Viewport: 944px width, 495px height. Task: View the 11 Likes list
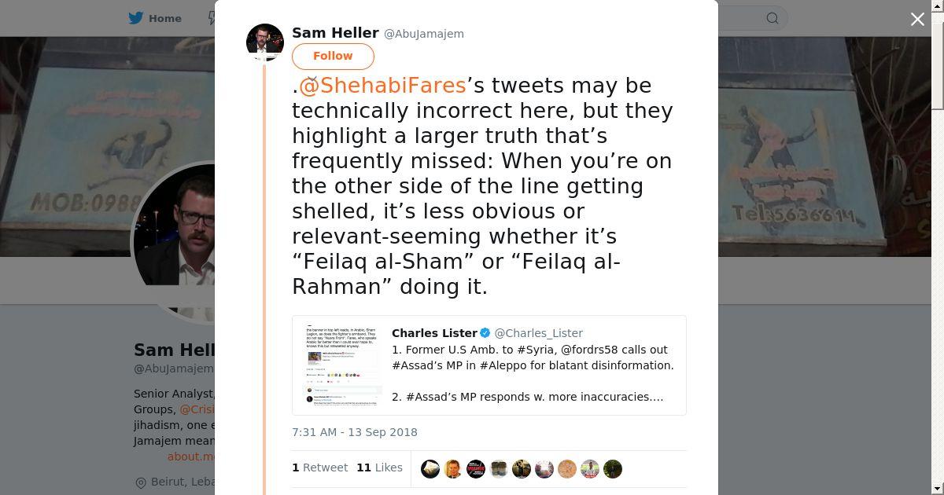tap(379, 467)
